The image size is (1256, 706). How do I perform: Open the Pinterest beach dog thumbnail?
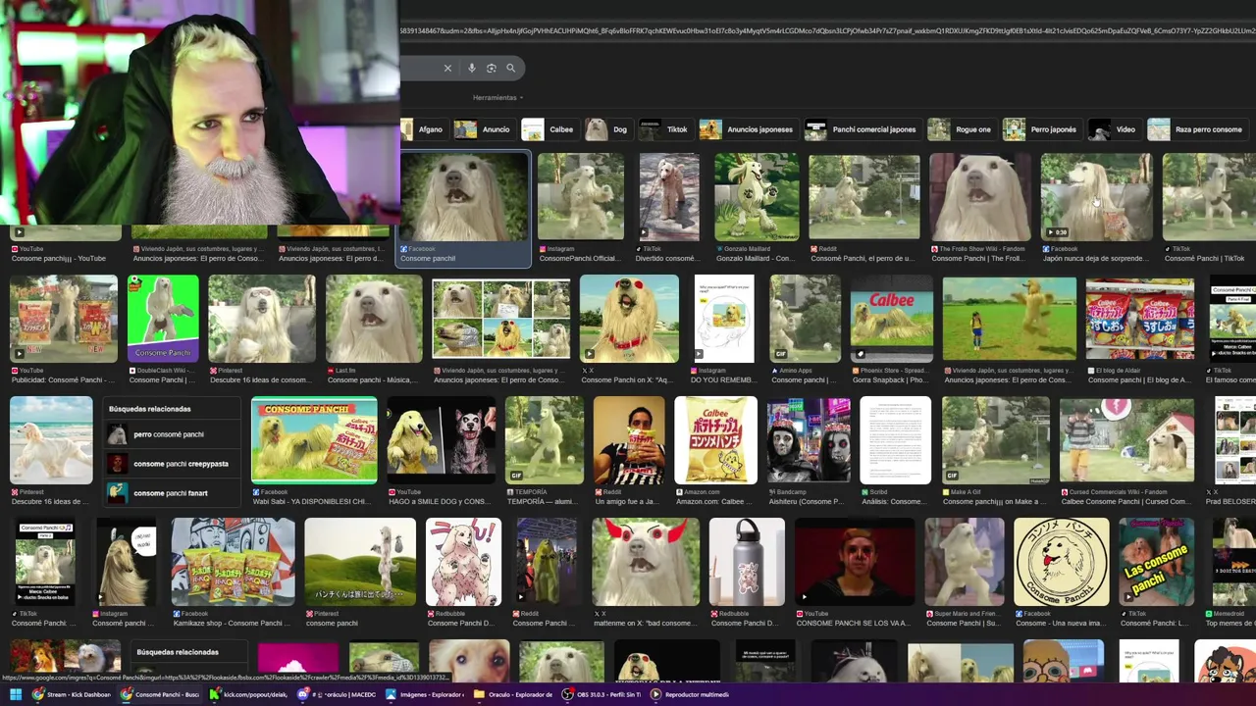coord(51,440)
